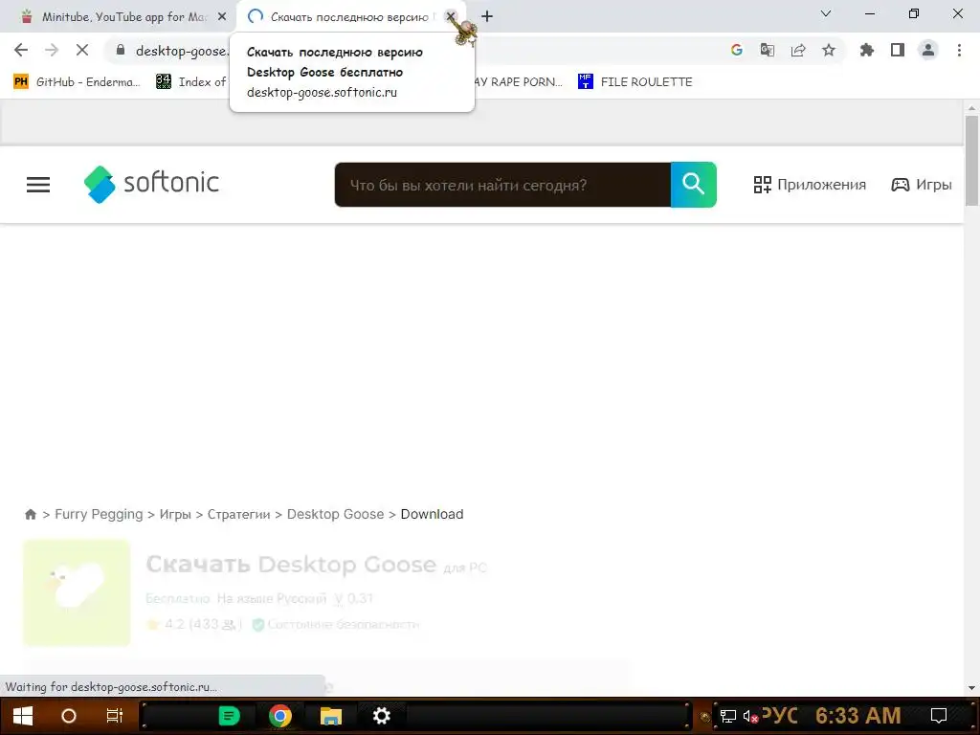Click the teal search button
The width and height of the screenshot is (980, 735).
click(x=693, y=185)
